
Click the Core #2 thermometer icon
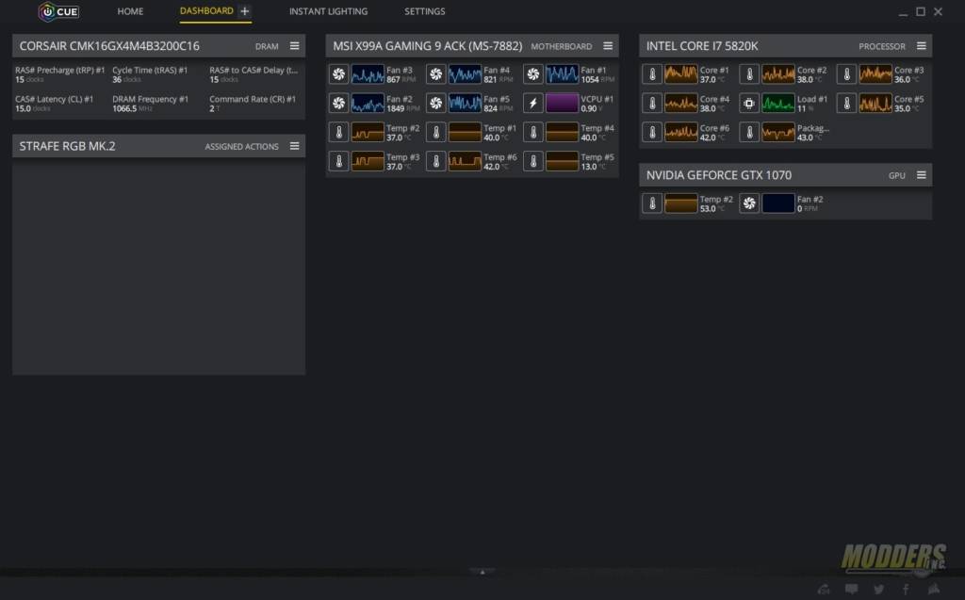coord(749,74)
